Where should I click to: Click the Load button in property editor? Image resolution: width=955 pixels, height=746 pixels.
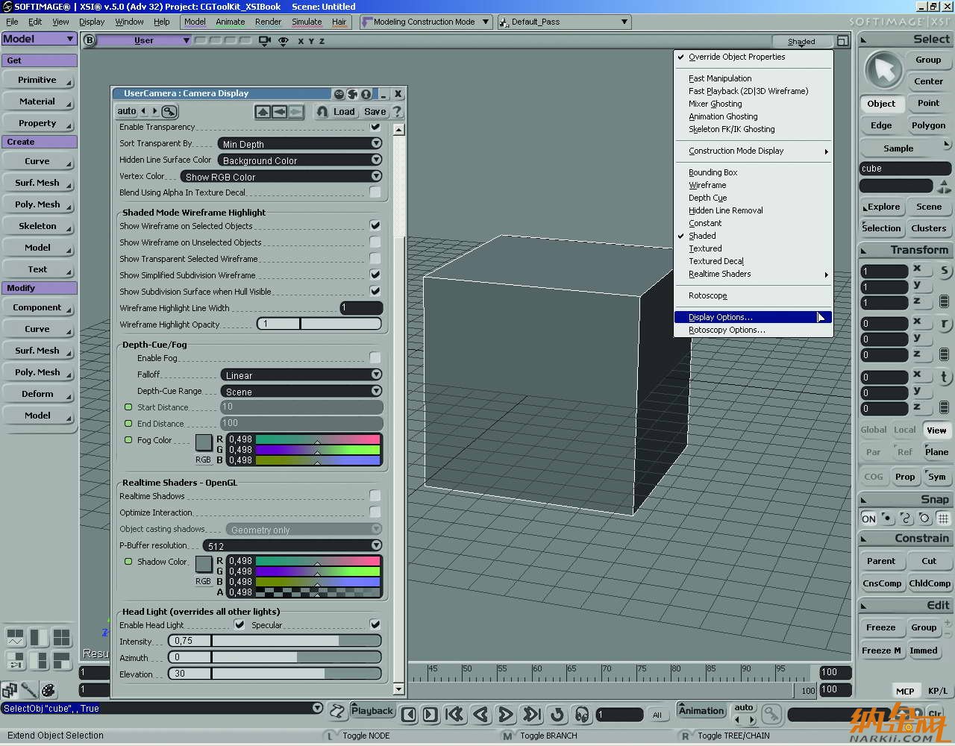click(x=344, y=112)
